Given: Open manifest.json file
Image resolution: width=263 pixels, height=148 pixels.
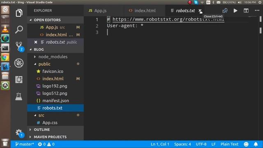Looking at the screenshot, I should [55, 101].
